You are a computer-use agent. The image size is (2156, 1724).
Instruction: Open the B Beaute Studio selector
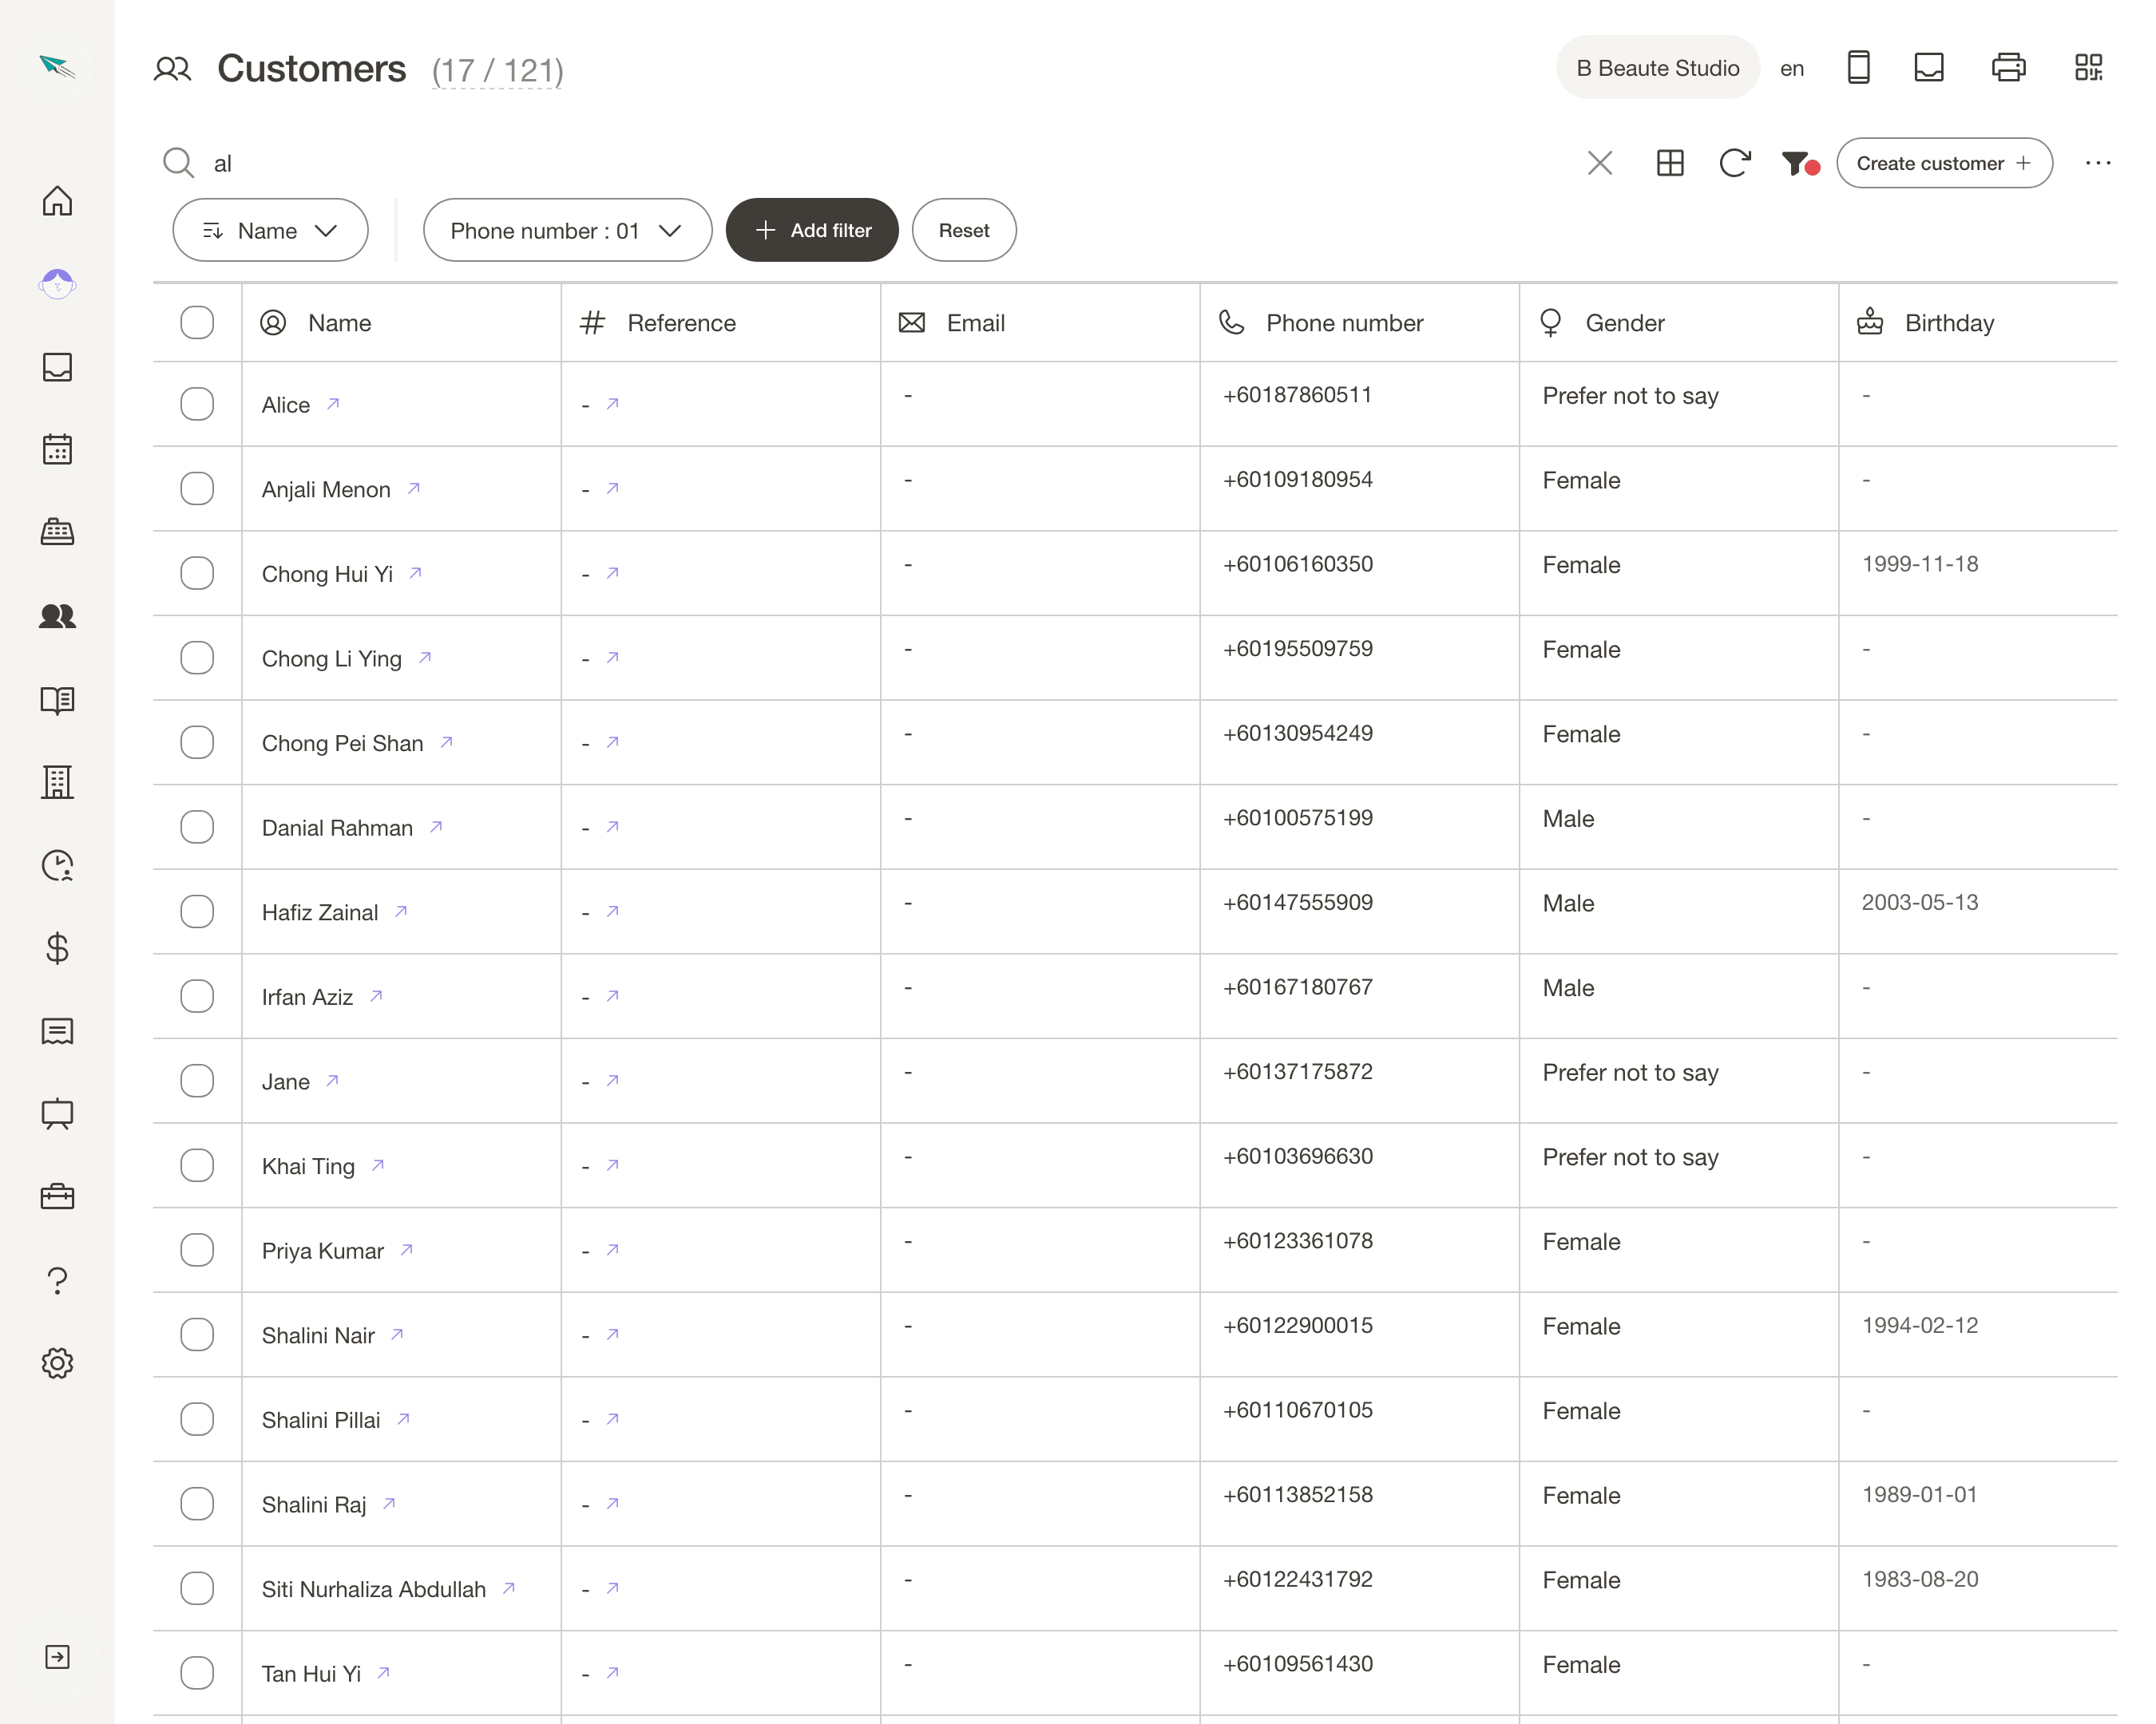(x=1657, y=68)
